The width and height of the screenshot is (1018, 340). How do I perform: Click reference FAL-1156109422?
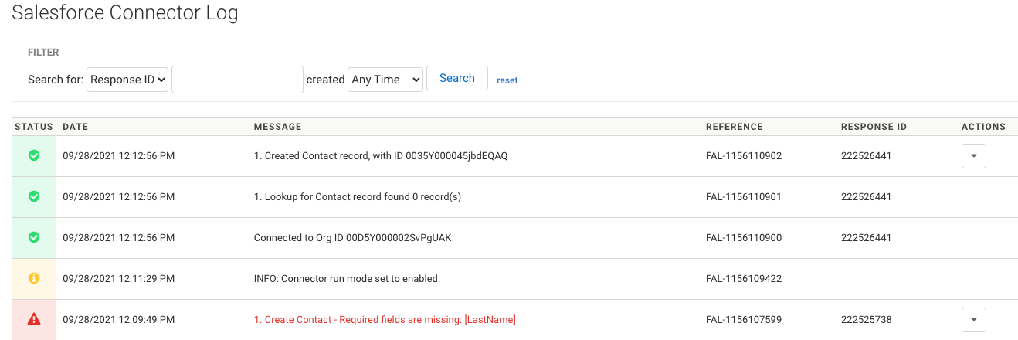(x=744, y=279)
